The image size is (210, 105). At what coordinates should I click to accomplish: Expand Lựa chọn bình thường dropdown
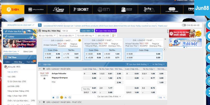click(137, 64)
